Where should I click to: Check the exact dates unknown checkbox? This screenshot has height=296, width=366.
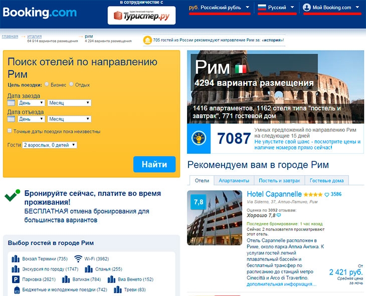point(10,131)
